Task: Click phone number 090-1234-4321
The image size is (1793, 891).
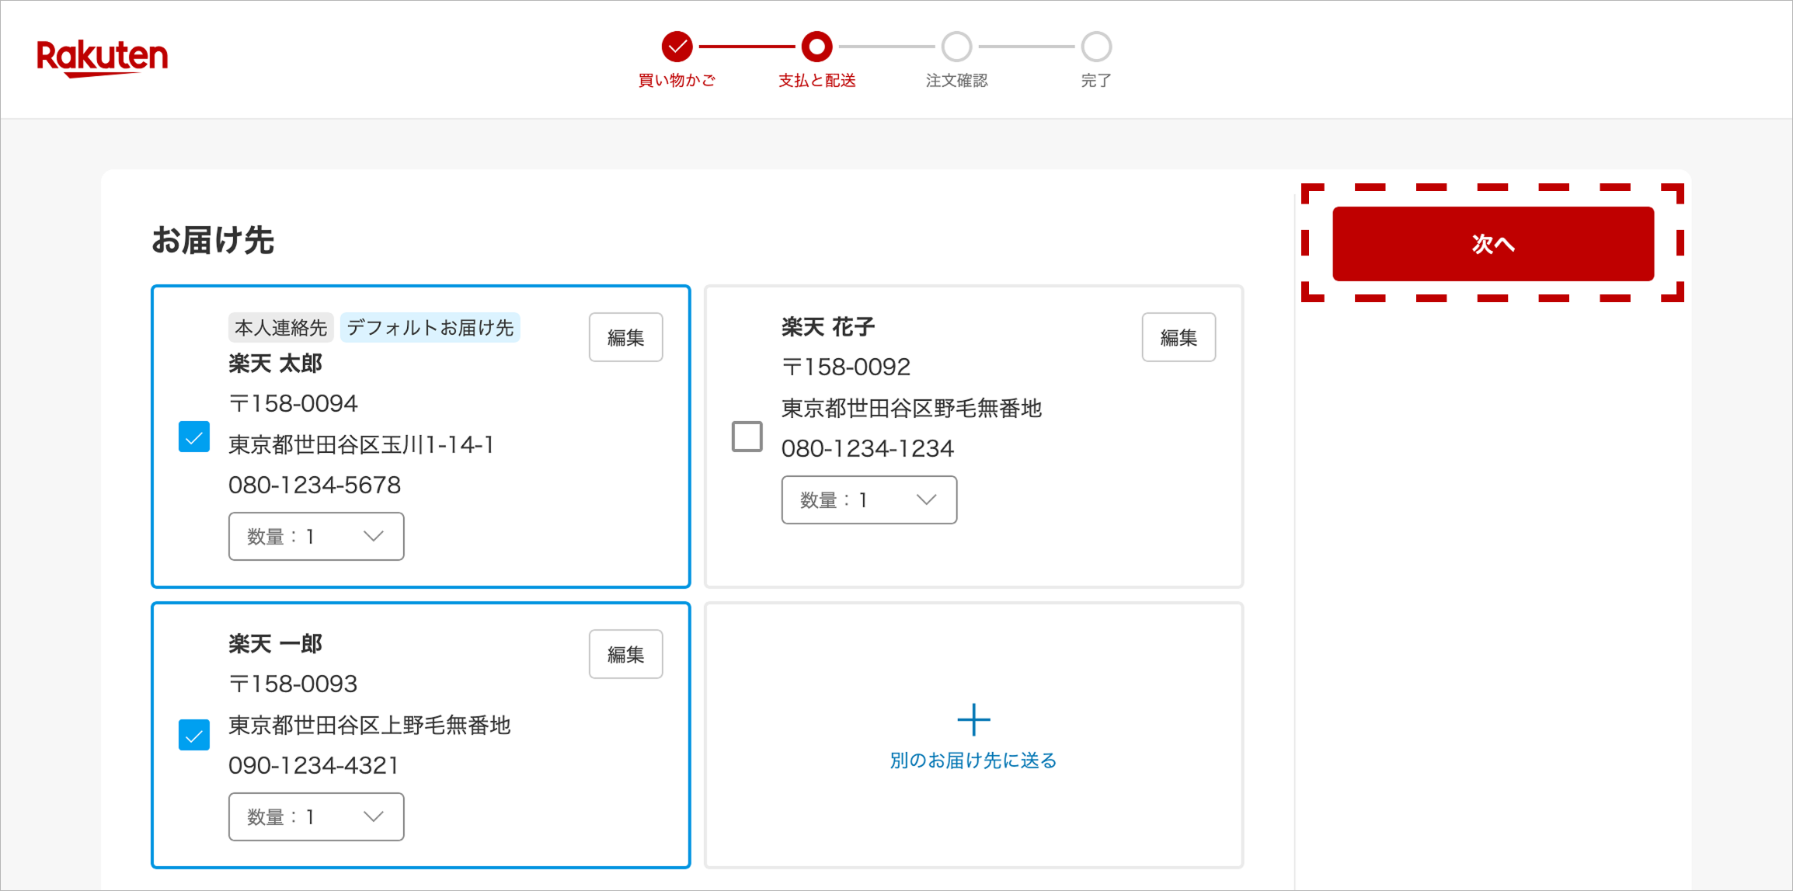Action: pyautogui.click(x=314, y=765)
